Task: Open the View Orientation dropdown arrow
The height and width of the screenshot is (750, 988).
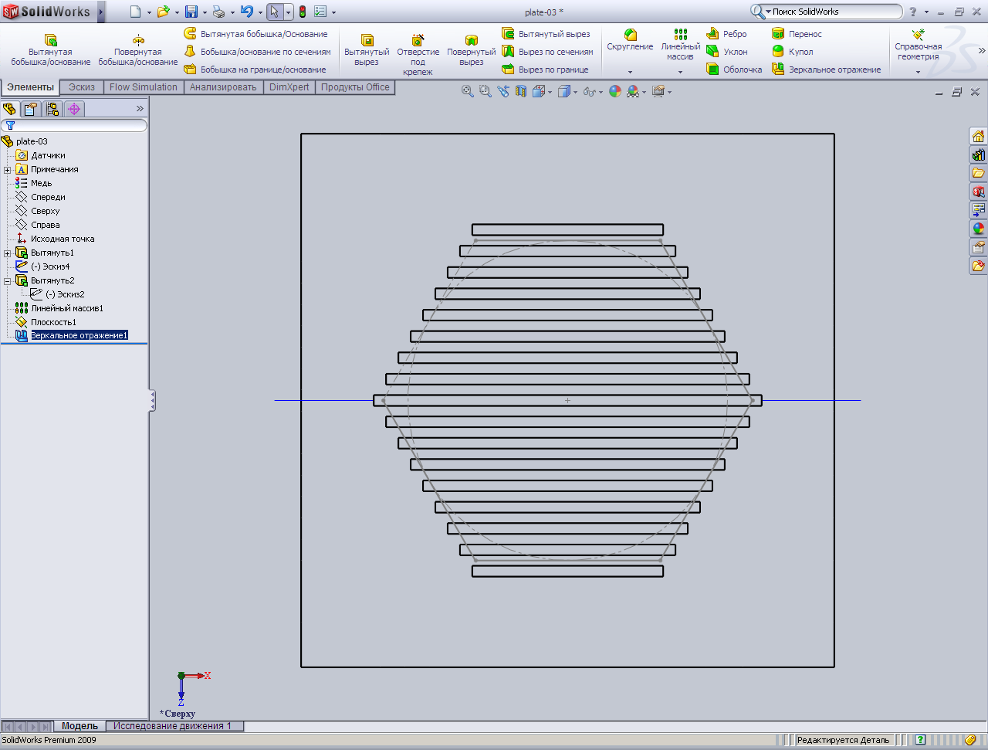Action: coord(550,92)
